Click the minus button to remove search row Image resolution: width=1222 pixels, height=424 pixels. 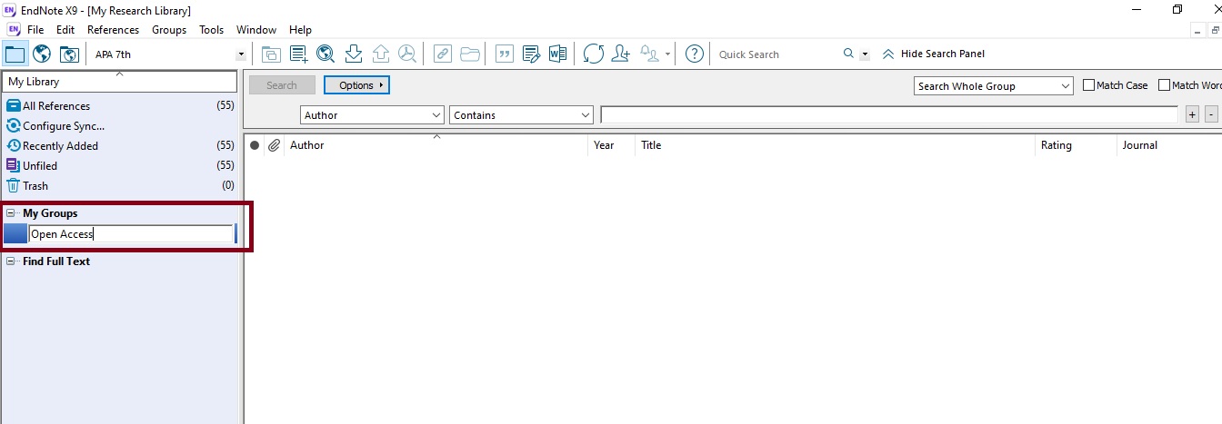point(1211,115)
